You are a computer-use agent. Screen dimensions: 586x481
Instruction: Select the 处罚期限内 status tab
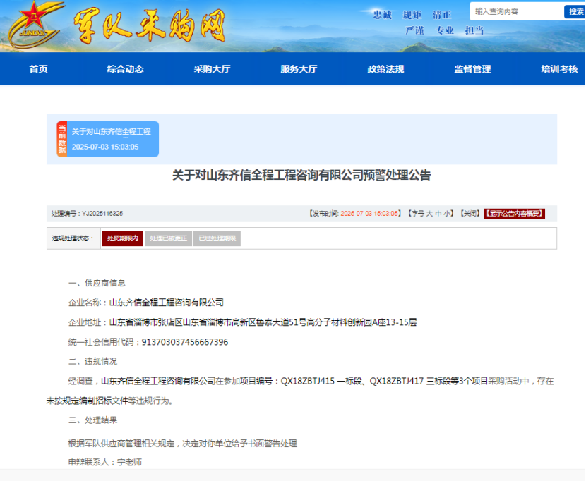point(123,238)
